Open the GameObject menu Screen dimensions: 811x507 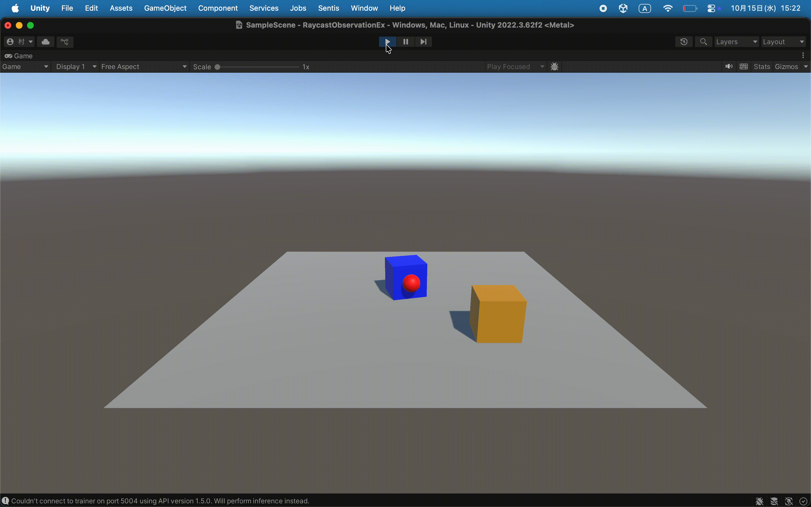coord(165,8)
